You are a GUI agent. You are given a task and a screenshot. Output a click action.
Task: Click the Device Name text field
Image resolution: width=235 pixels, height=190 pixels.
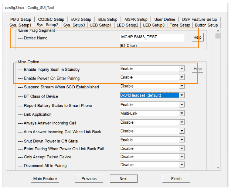click(x=152, y=38)
